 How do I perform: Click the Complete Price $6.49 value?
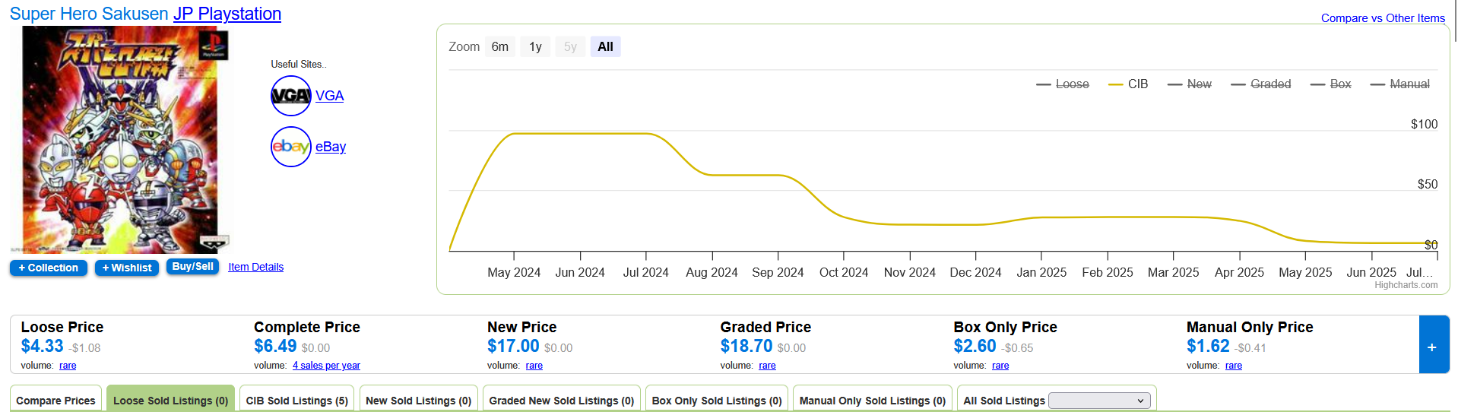pos(275,346)
